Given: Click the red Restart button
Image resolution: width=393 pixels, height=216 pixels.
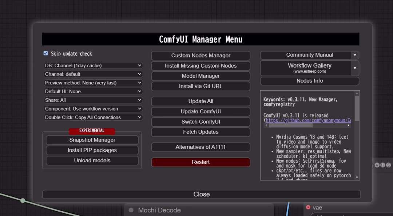Looking at the screenshot, I should point(201,162).
